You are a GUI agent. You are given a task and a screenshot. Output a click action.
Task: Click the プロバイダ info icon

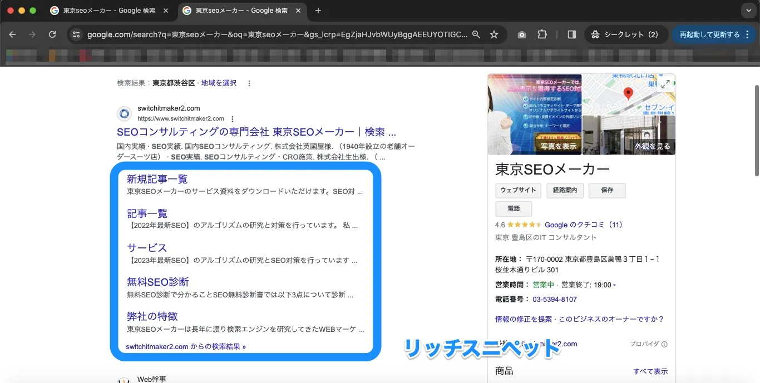point(665,344)
